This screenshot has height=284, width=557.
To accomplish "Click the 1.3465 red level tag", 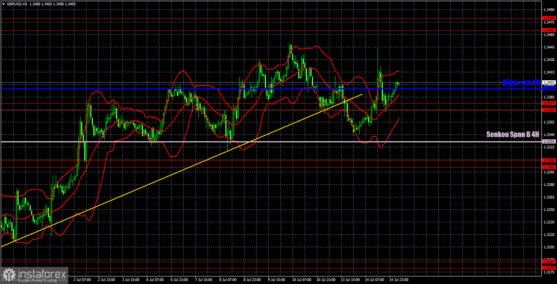I will point(549,30).
